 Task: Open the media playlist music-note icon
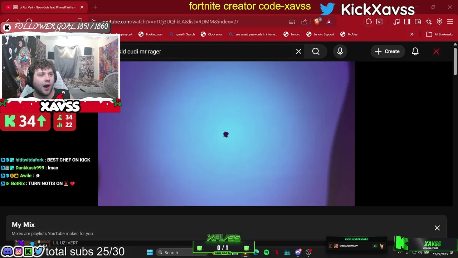coord(396,21)
